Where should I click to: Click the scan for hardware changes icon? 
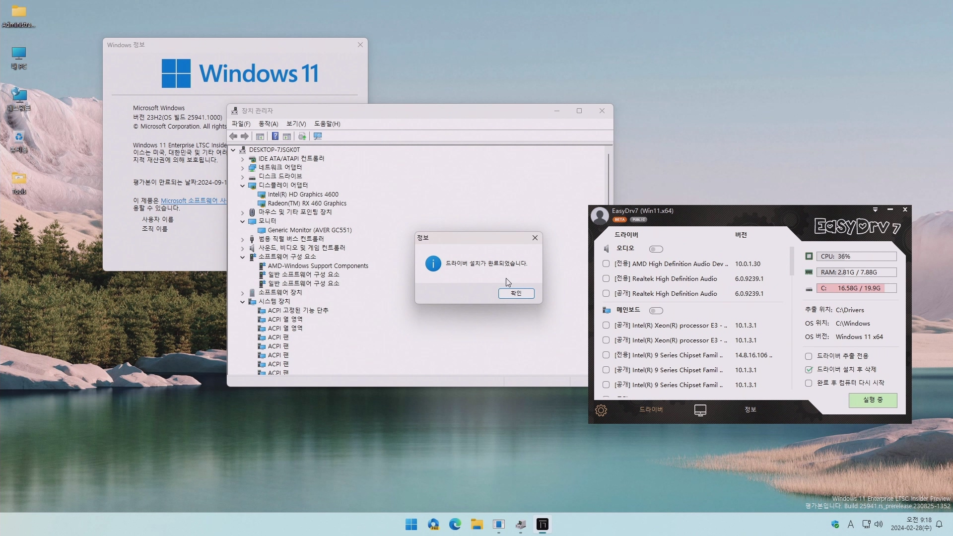coord(318,136)
